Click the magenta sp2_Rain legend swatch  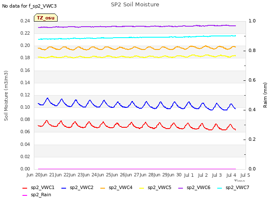click(x=25, y=195)
